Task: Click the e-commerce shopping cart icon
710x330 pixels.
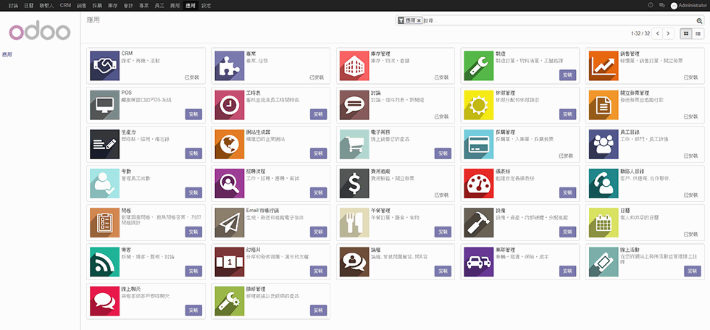Action: tap(354, 143)
